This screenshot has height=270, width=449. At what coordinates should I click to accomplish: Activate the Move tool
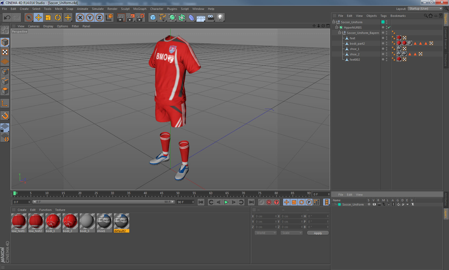point(38,18)
